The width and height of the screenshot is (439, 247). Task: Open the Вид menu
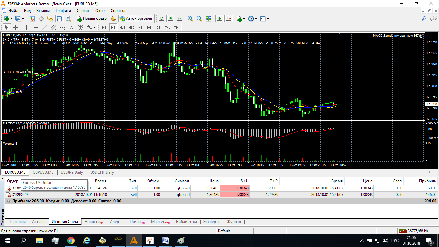point(27,11)
